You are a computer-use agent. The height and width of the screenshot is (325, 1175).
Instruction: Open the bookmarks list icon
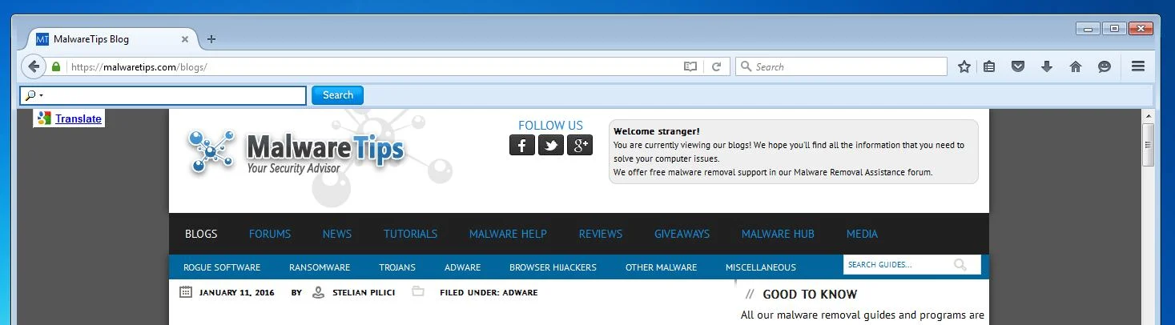pyautogui.click(x=989, y=67)
